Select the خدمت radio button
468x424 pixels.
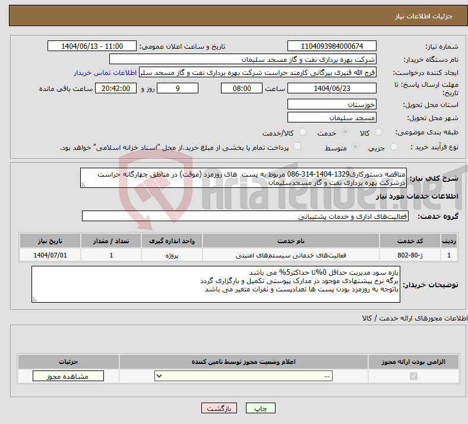tap(345, 132)
